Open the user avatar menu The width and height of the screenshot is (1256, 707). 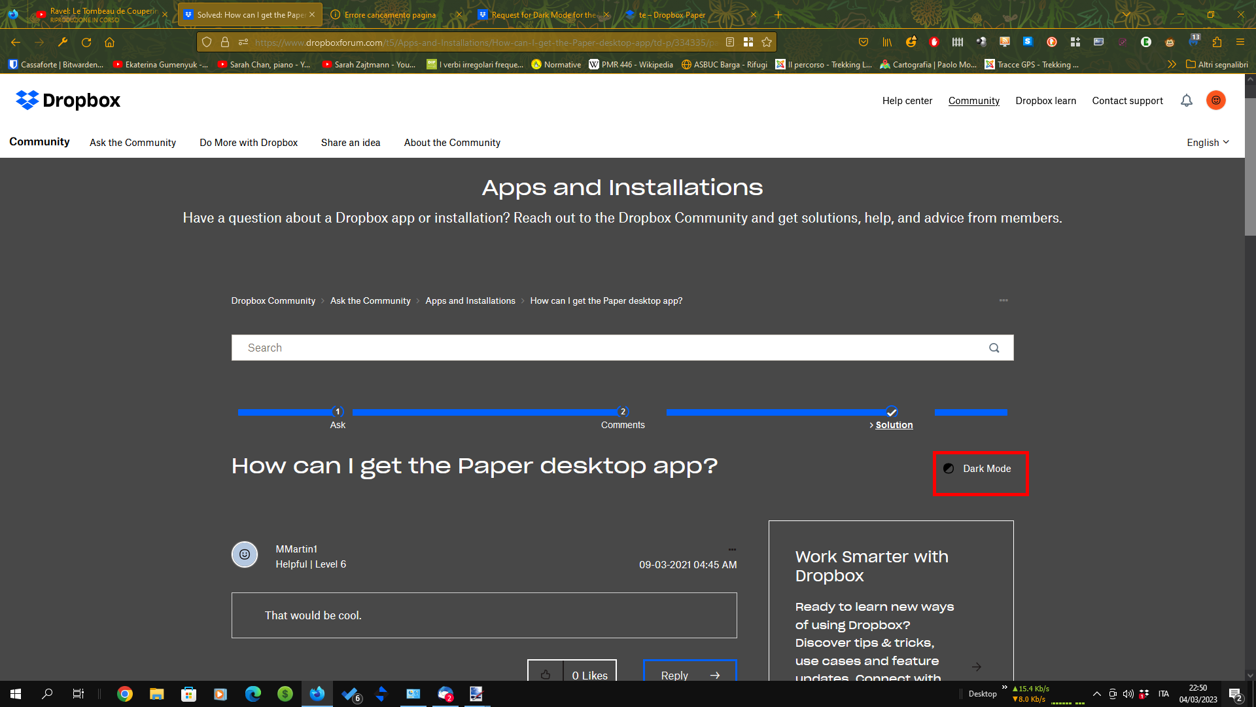pyautogui.click(x=1216, y=100)
